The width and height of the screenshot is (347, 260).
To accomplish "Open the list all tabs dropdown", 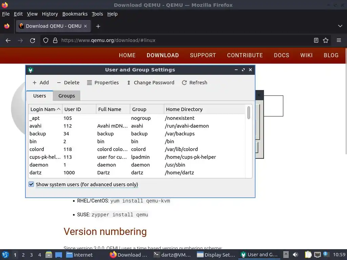I will (x=340, y=26).
